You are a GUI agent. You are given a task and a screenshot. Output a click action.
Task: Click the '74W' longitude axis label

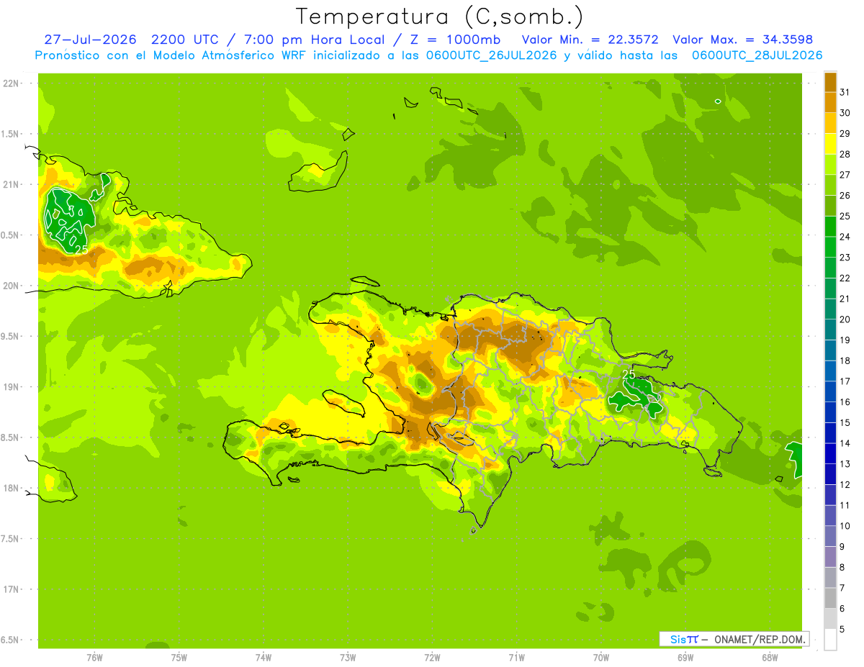point(264,658)
